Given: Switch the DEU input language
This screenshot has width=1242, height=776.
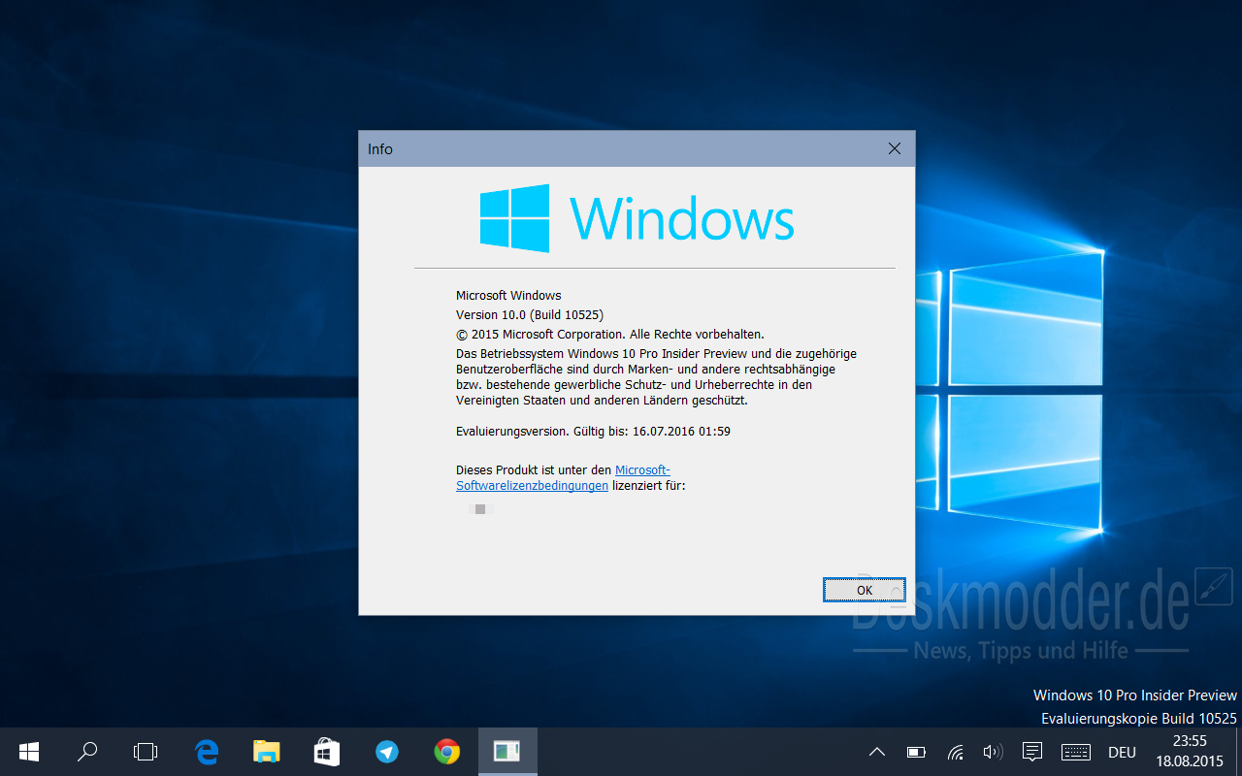Looking at the screenshot, I should click(1122, 752).
